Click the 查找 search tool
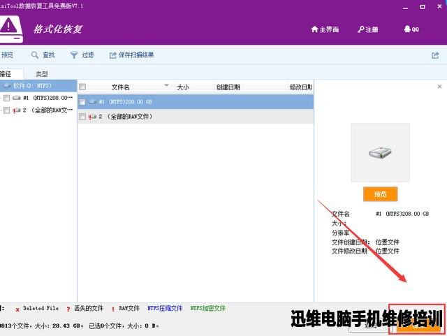This screenshot has width=447, height=336. click(43, 55)
